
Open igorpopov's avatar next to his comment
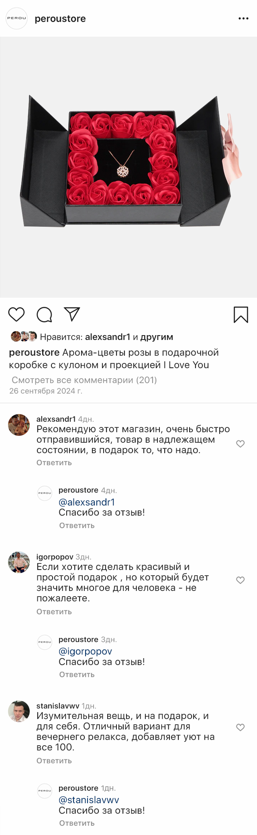pyautogui.click(x=19, y=562)
